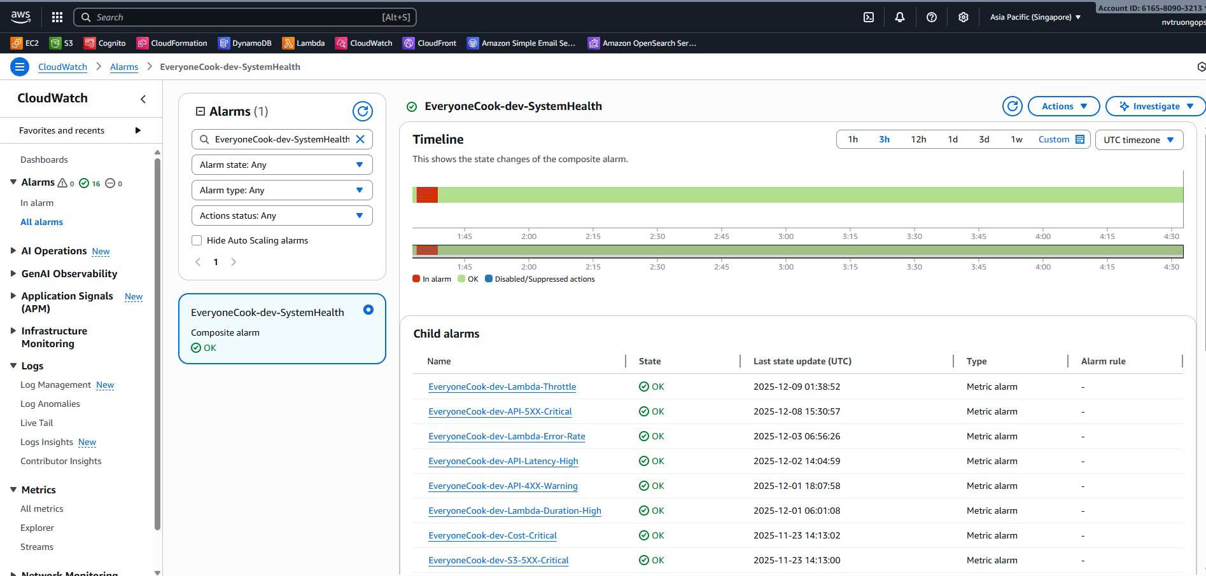Select the EveryoneCook-dev-SystemHealth alarm radio button
Image resolution: width=1206 pixels, height=576 pixels.
[x=368, y=310]
